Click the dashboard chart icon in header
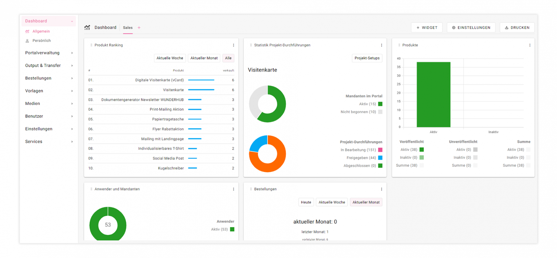Screen dimensions: 557x258 coord(87,28)
